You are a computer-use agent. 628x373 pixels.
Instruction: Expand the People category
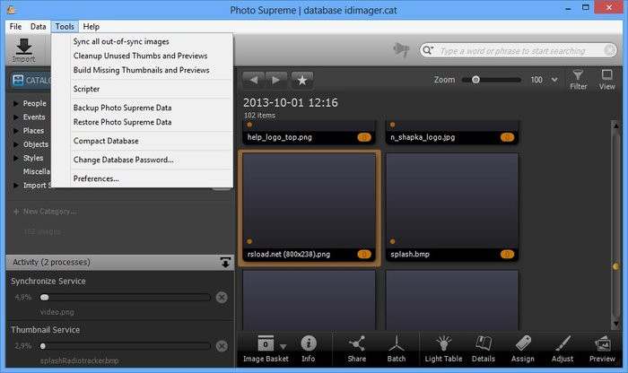pos(15,103)
